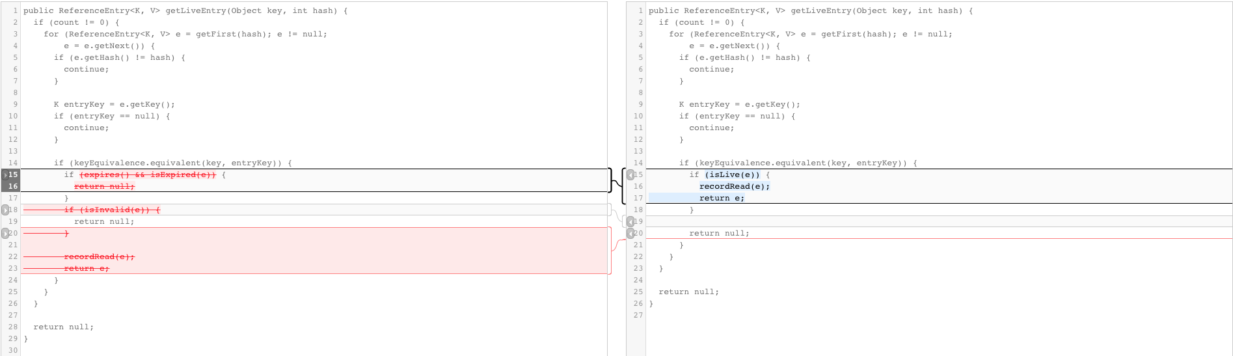The image size is (1233, 356).
Task: Click merge-right arrow at left line 15
Action: click(5, 175)
